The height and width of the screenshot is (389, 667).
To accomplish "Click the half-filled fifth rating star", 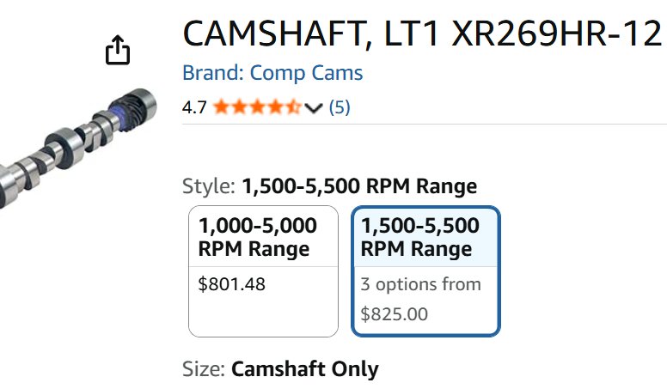I will click(293, 107).
